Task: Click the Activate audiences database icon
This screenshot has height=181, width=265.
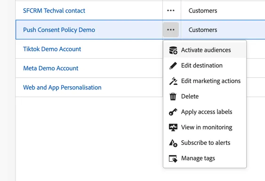Action: click(173, 50)
